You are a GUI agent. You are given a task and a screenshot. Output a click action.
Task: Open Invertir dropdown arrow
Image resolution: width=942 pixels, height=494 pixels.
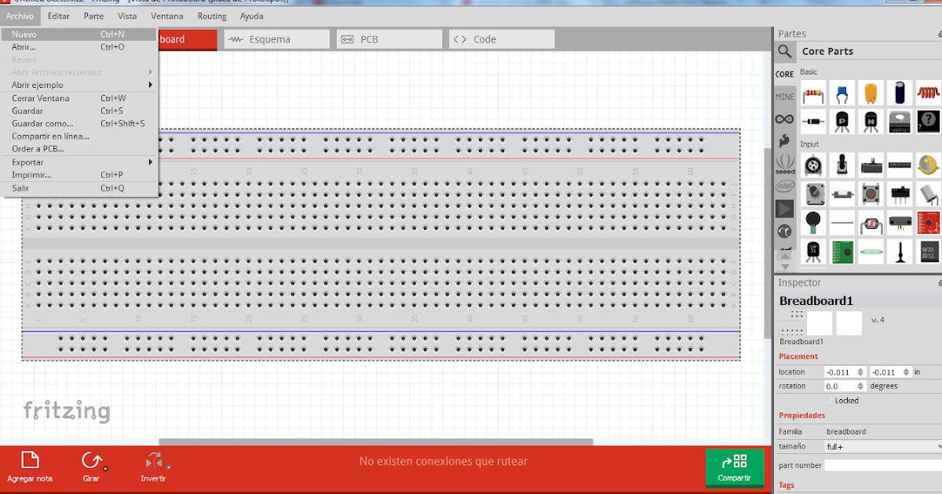pyautogui.click(x=168, y=469)
